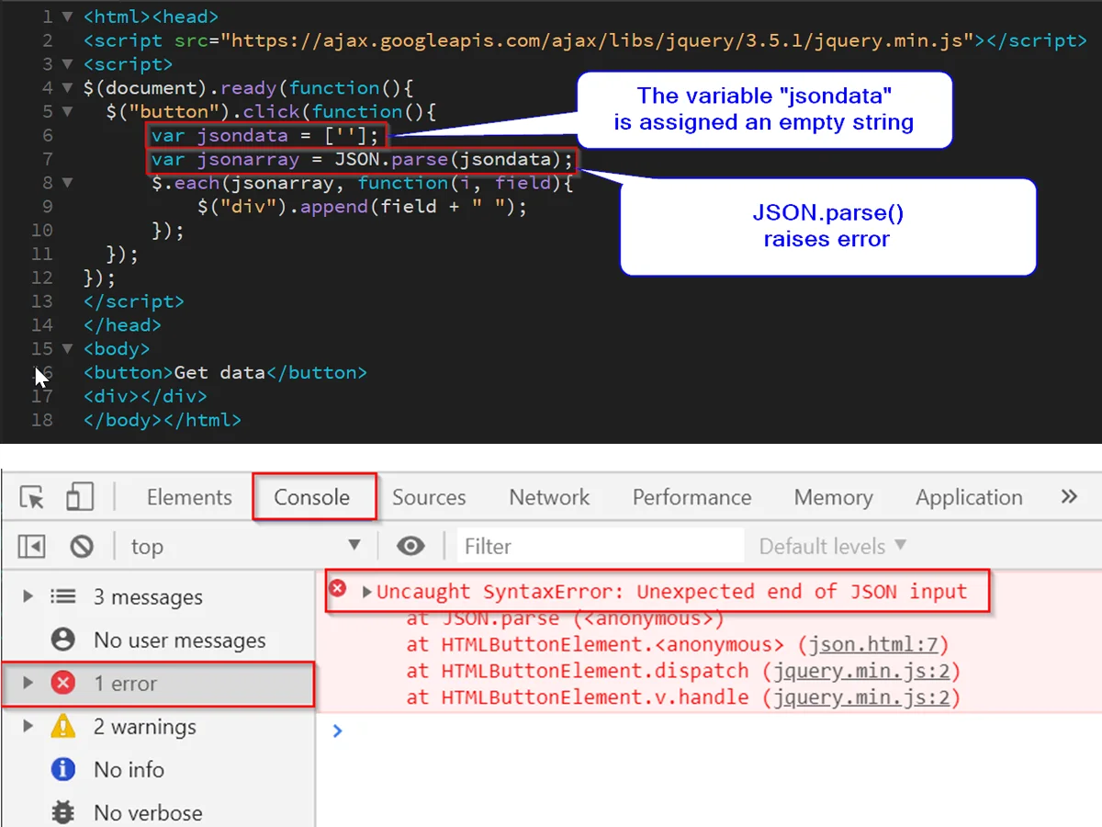Open the Application tab

pos(969,497)
